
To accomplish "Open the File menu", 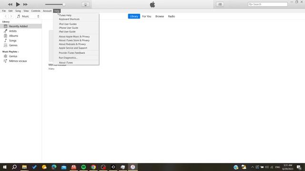I will (4, 11).
